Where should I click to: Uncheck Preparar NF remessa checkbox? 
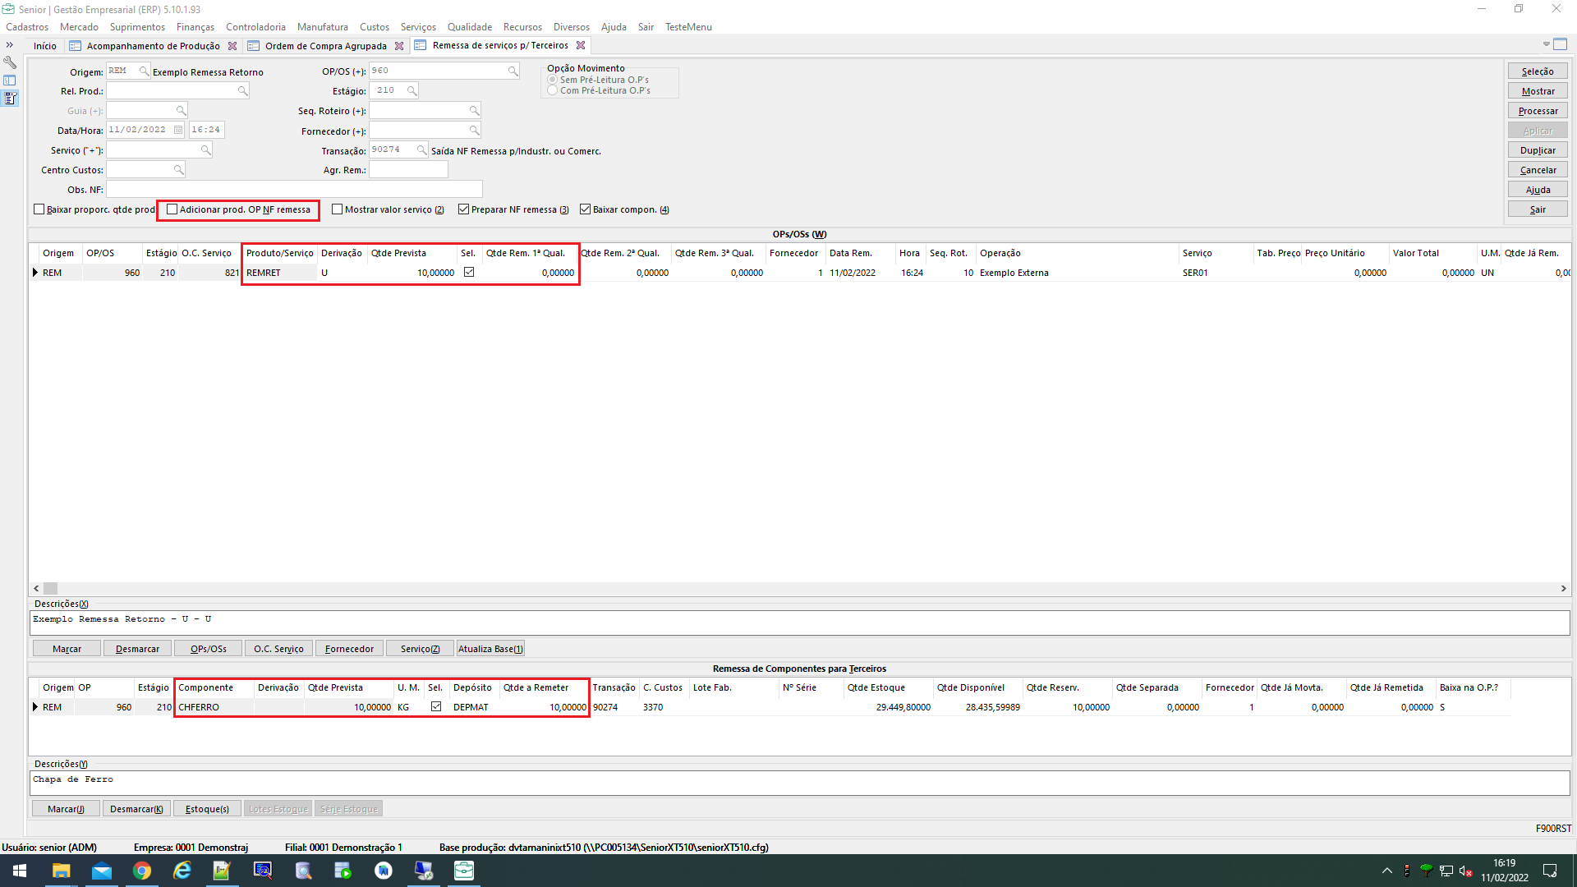[x=463, y=209]
